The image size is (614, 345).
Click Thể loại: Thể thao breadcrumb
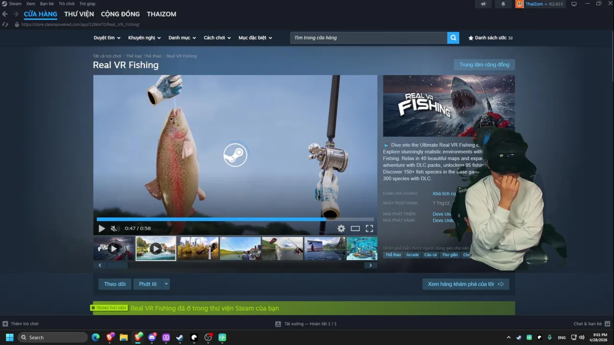point(144,56)
